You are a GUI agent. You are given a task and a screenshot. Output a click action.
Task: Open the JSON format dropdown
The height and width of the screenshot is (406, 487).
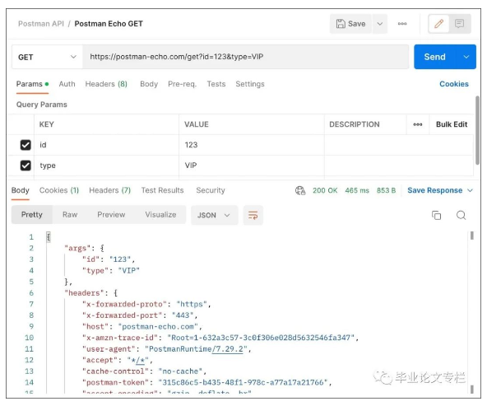coord(215,215)
